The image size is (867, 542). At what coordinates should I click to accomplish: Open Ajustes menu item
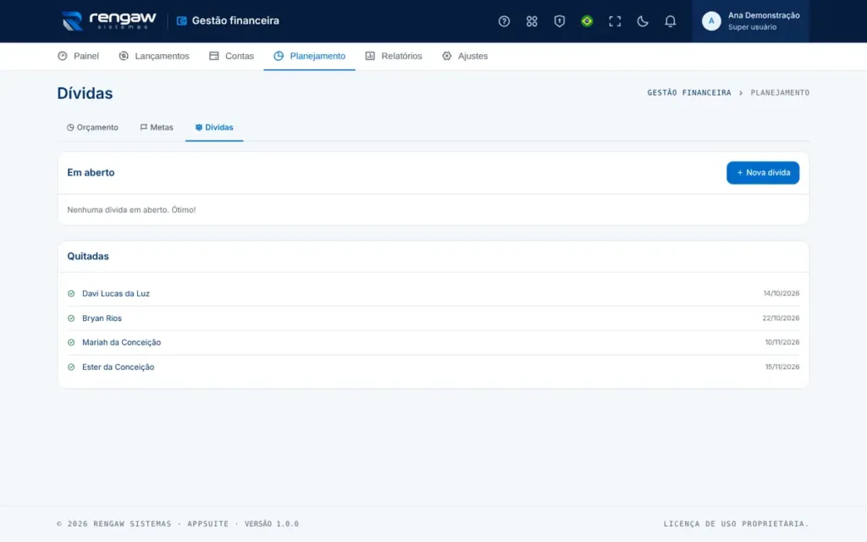465,56
